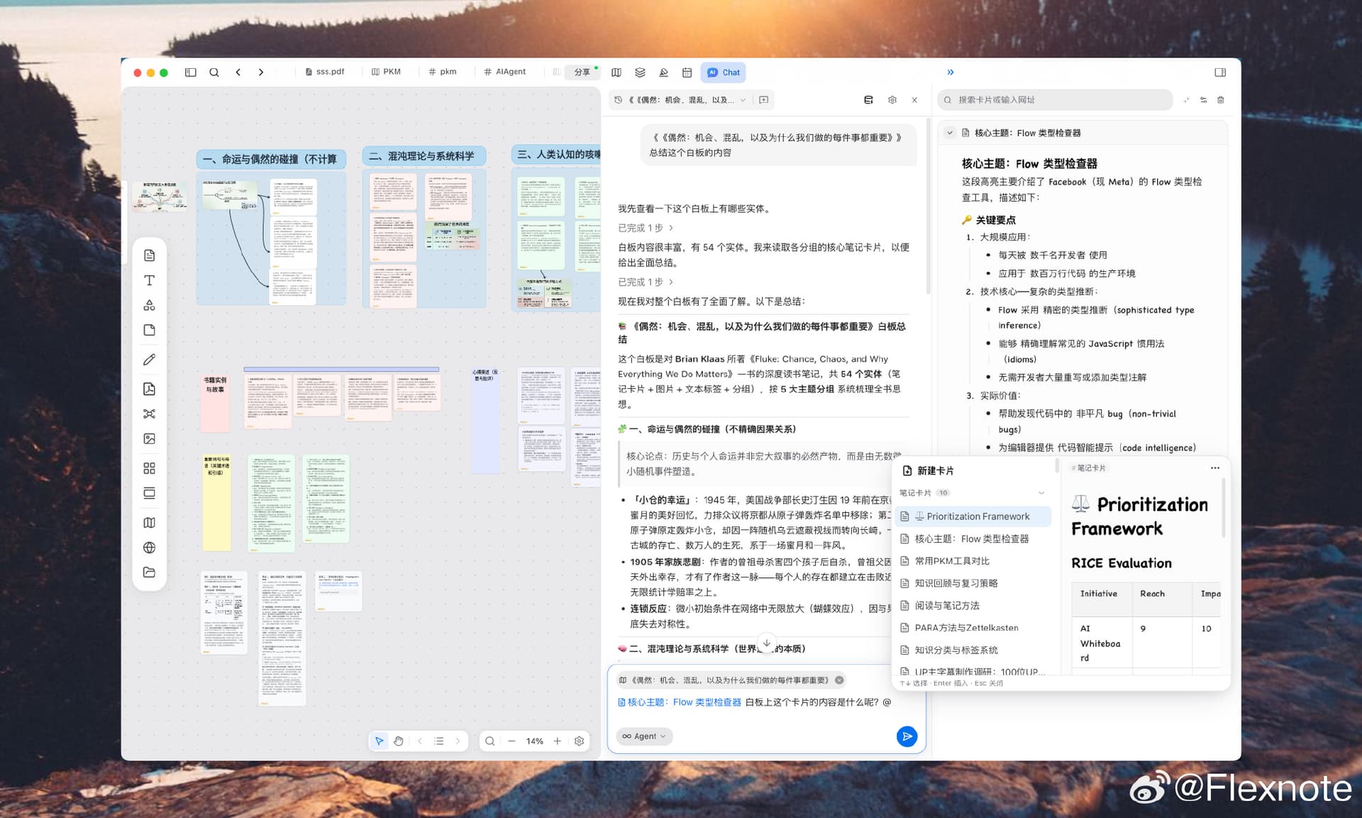The width and height of the screenshot is (1362, 818).
Task: Remove the attached whiteboard reference chip
Action: tap(839, 680)
